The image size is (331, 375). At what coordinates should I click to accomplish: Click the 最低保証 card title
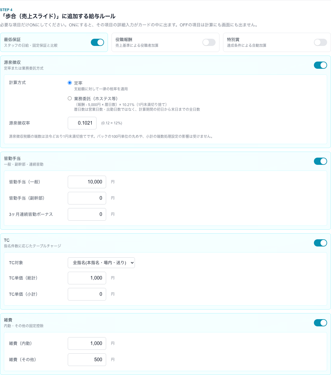coord(12,40)
